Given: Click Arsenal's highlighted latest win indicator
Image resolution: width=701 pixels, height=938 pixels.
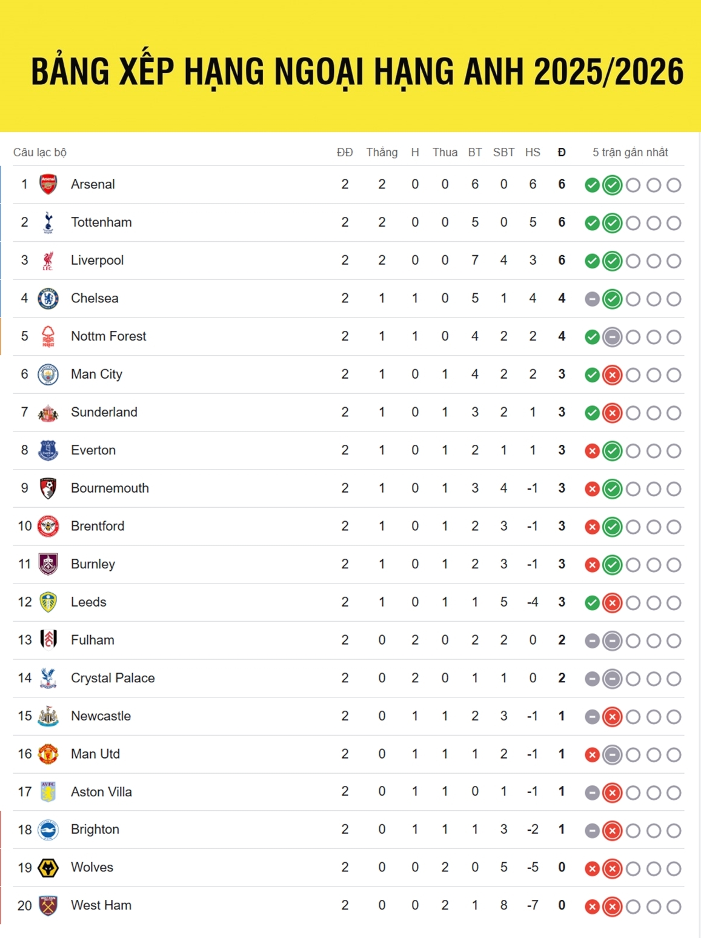Looking at the screenshot, I should pos(613,185).
